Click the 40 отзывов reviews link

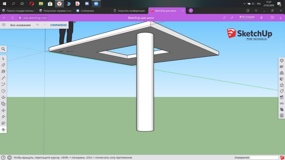coord(246,17)
